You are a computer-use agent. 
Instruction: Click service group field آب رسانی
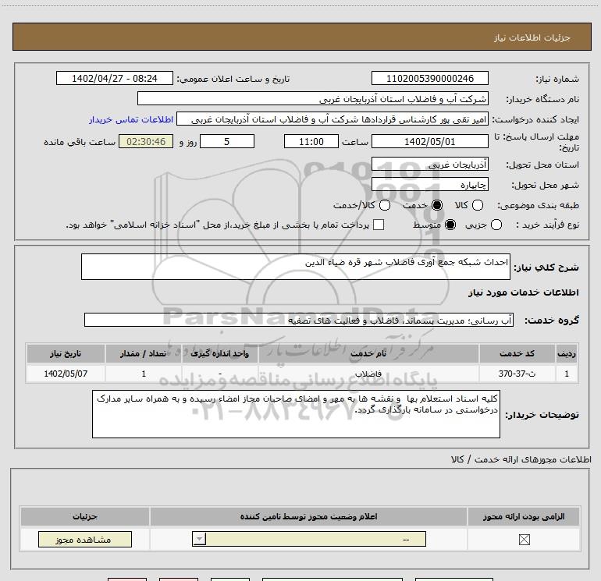pos(299,321)
